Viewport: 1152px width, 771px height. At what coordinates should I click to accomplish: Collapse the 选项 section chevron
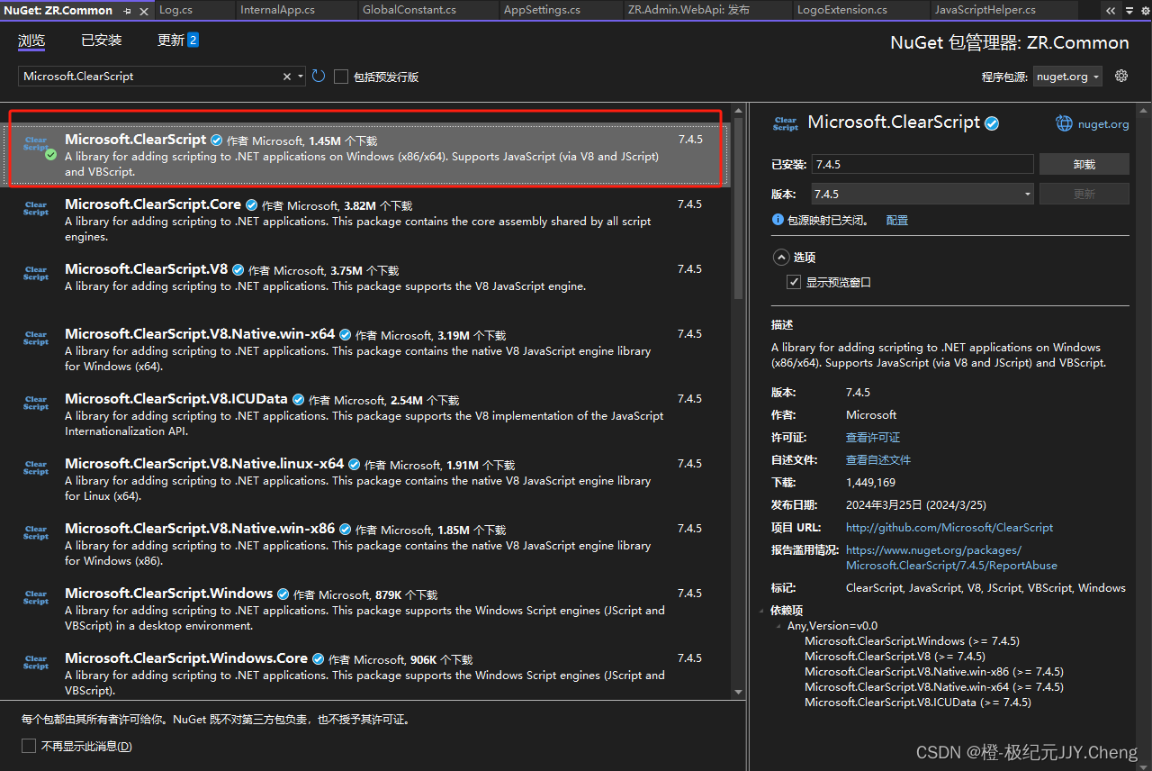[781, 257]
